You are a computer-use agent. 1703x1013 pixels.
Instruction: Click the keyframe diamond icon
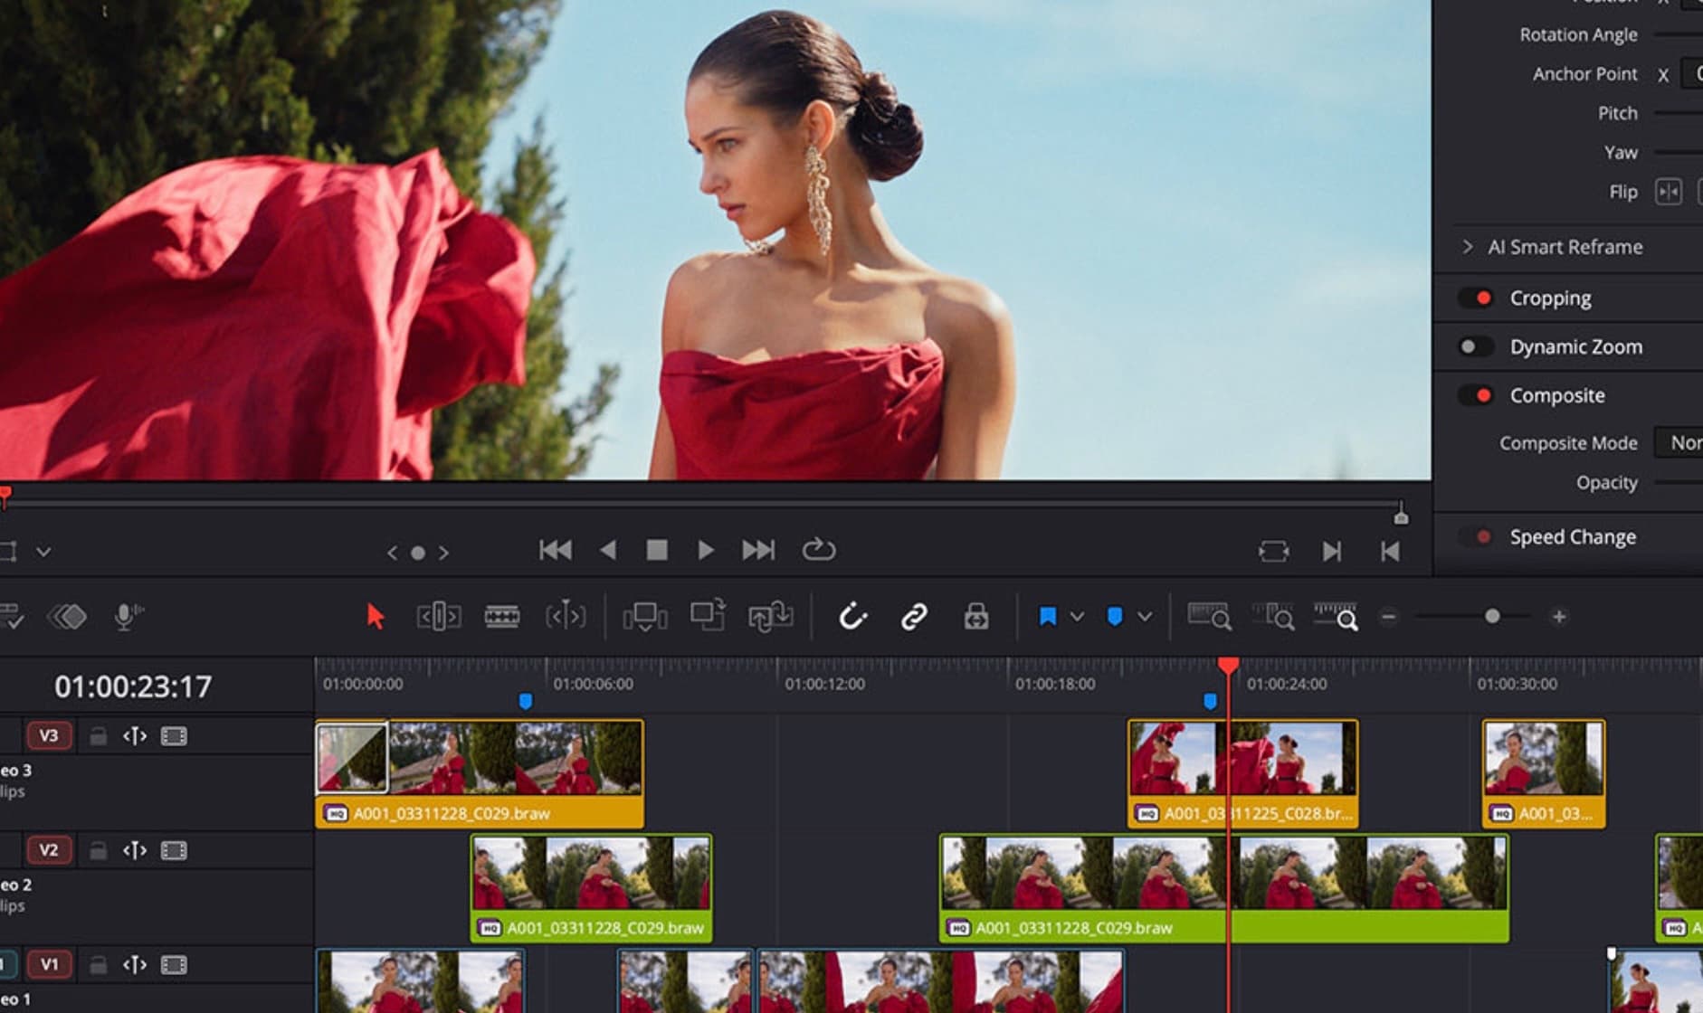coord(67,617)
